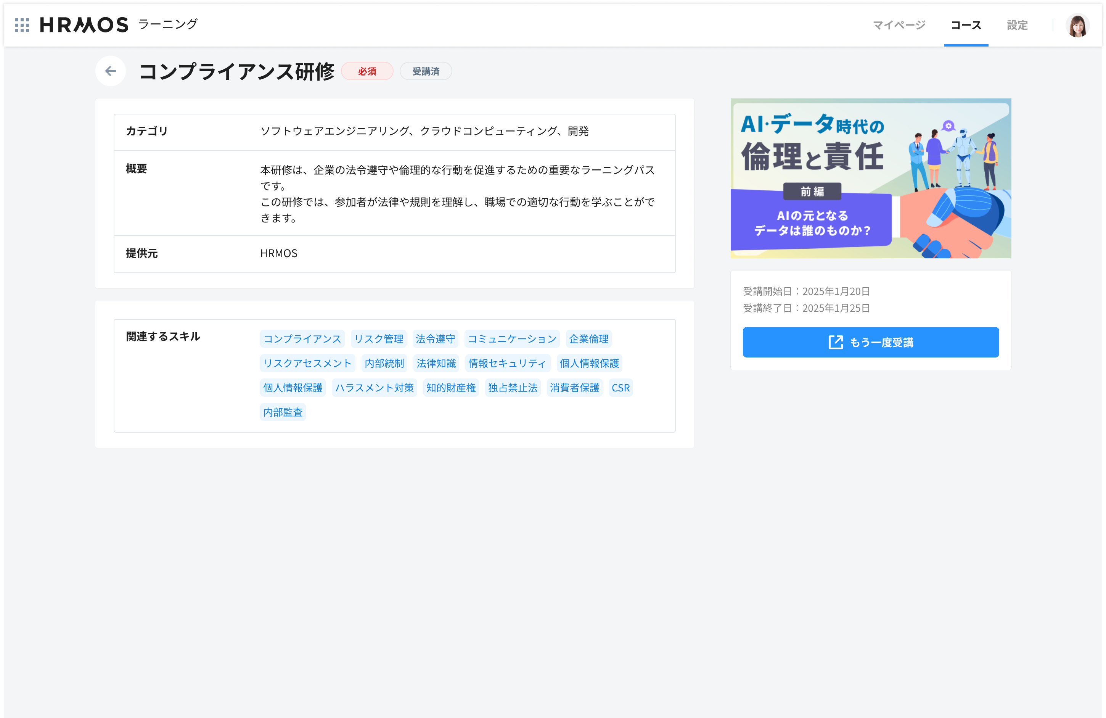Image resolution: width=1106 pixels, height=718 pixels.
Task: Click the 概要 row label
Action: coord(136,169)
